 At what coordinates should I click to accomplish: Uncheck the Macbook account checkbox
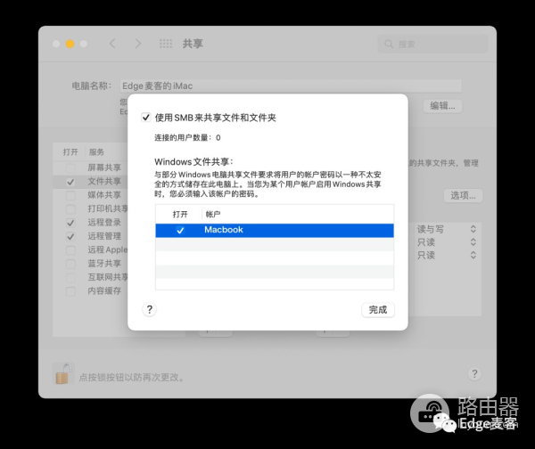point(180,231)
